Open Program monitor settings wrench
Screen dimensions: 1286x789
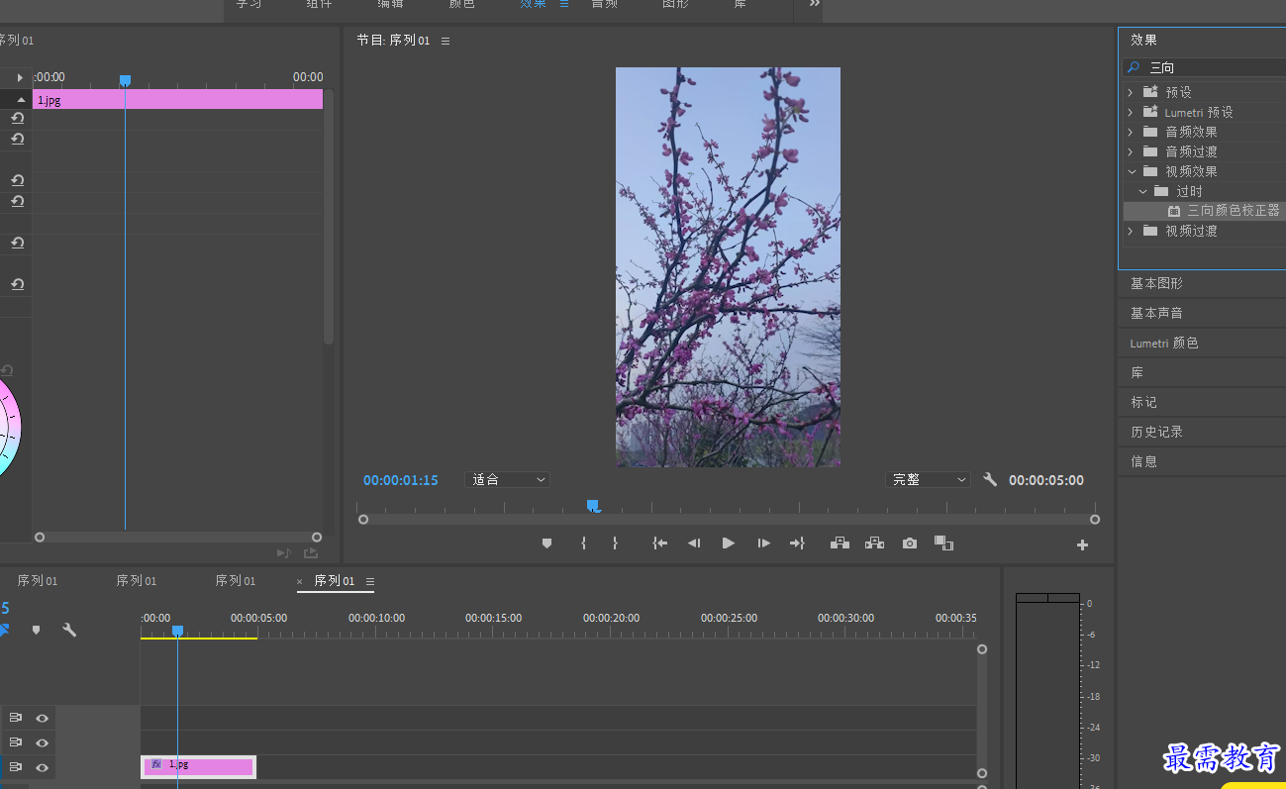(990, 479)
